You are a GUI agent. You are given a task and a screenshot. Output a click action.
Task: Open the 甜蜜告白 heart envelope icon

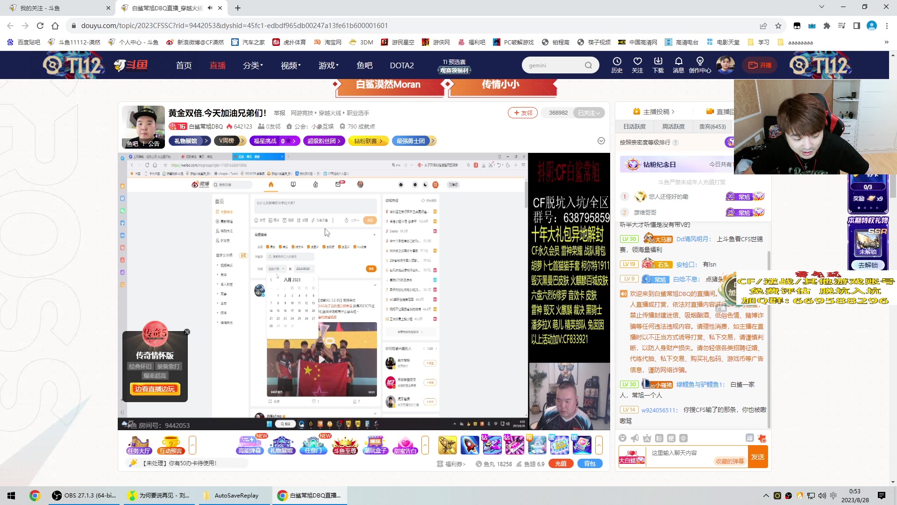point(405,445)
